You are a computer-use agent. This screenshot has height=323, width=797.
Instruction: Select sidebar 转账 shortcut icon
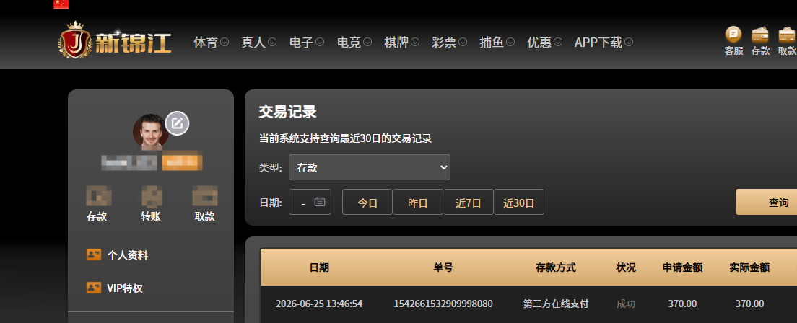[152, 196]
